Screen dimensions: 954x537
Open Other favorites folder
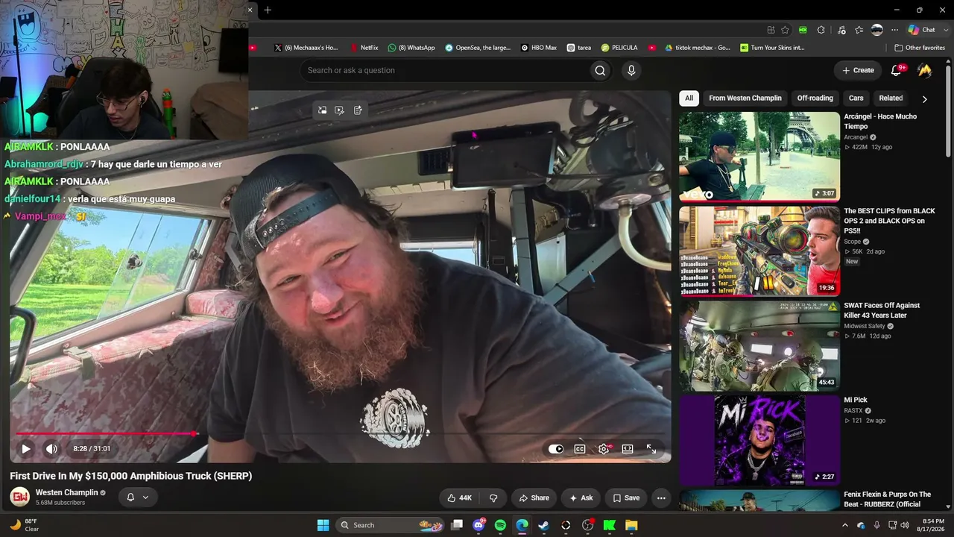click(919, 48)
